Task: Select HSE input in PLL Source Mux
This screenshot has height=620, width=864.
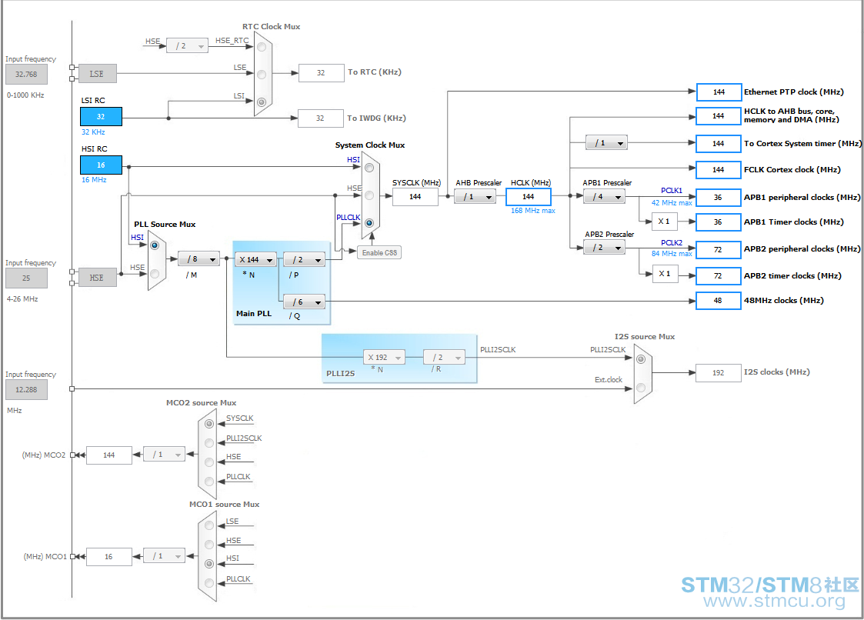Action: coord(155,274)
